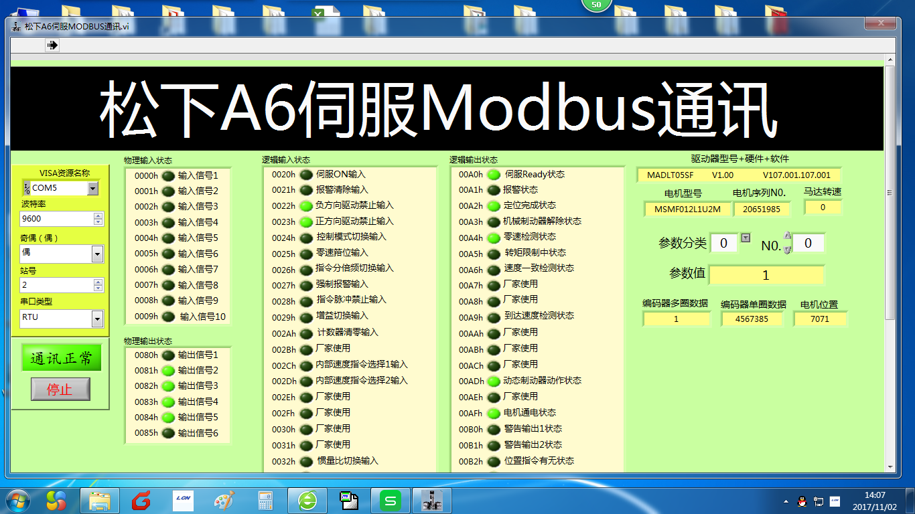This screenshot has width=915, height=514.
Task: Click the 站号 station number input field
Action: pos(56,285)
